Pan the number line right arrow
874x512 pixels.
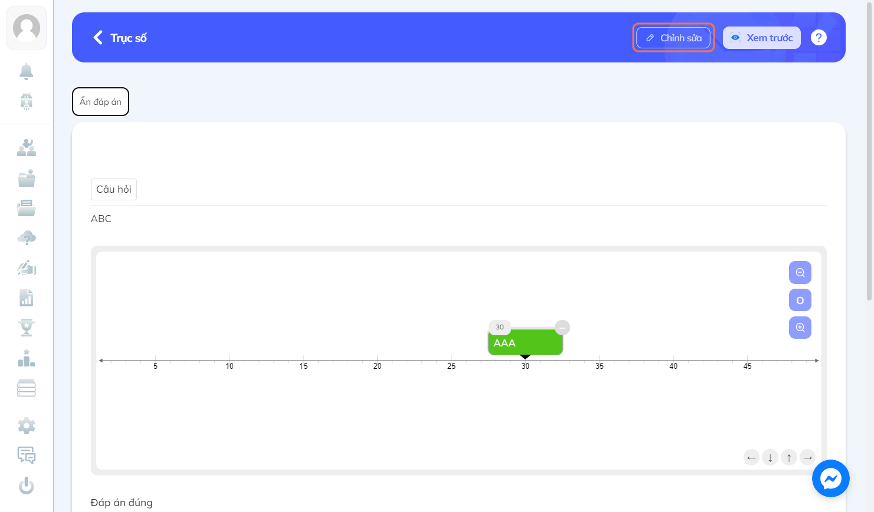tap(808, 457)
